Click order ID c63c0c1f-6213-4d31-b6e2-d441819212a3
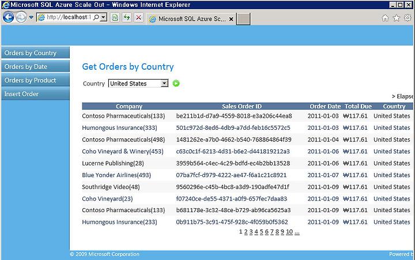This screenshot has height=260, width=415. 233,152
